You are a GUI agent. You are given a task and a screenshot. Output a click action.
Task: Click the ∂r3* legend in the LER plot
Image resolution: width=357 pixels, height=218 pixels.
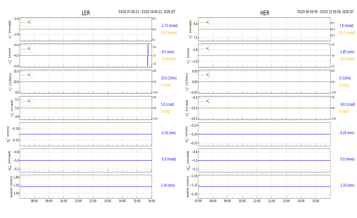26,75
